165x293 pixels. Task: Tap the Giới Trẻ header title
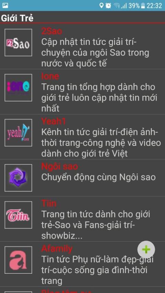click(17, 18)
